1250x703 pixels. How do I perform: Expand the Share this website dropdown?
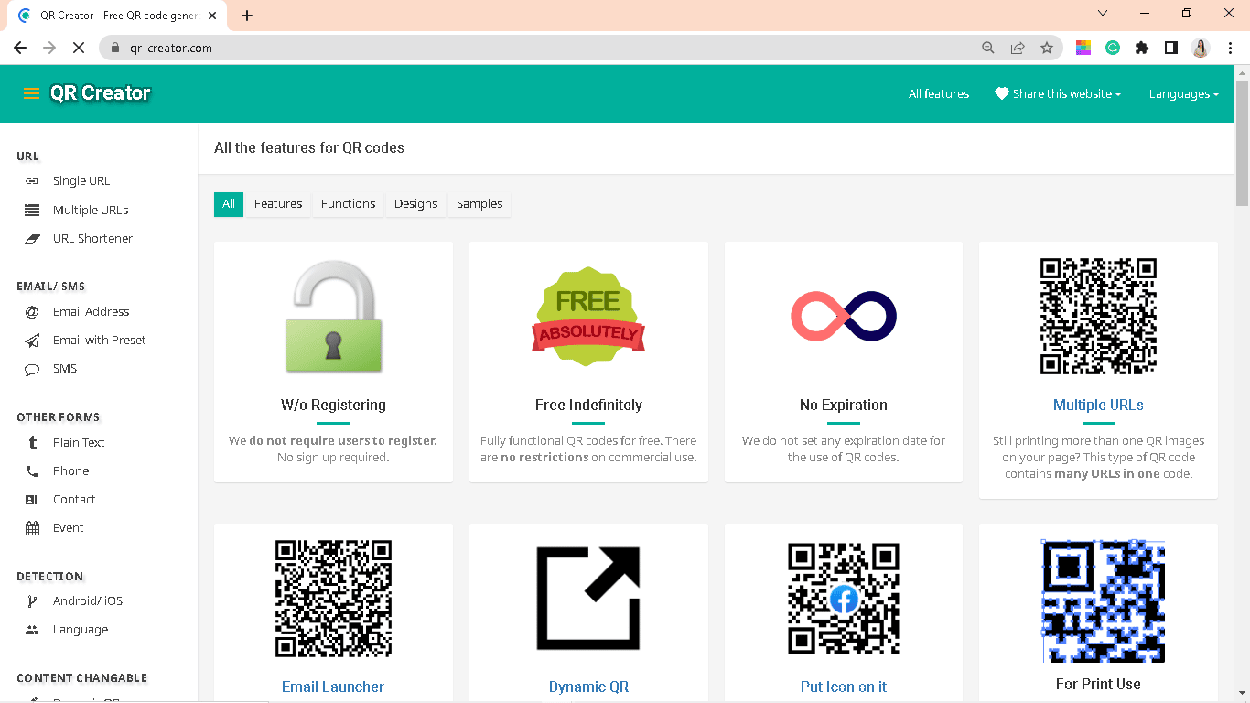pos(1058,93)
